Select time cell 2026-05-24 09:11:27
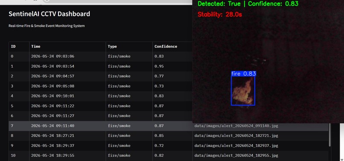The width and height of the screenshot is (344, 161). click(67, 116)
